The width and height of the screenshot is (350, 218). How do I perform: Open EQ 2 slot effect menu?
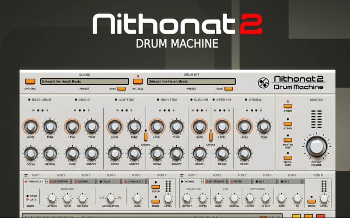click(302, 182)
